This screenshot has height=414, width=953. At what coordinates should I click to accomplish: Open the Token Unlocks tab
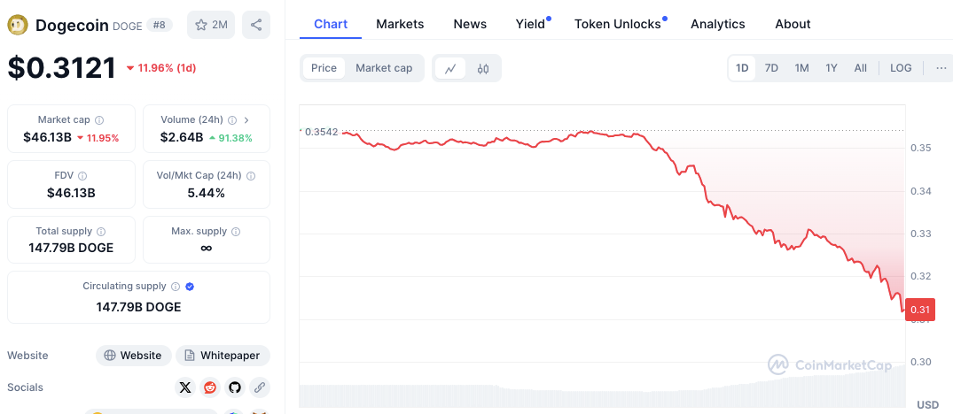tap(618, 24)
